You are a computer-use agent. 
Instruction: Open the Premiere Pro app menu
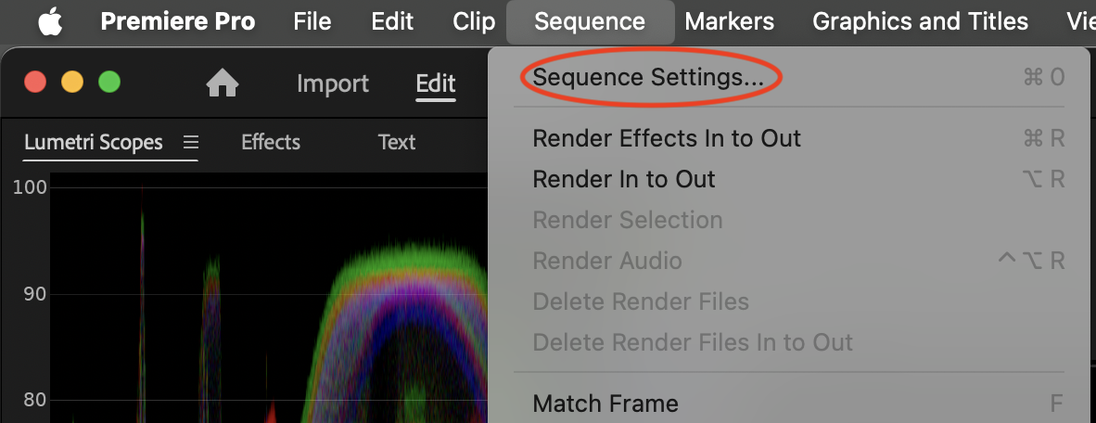178,21
